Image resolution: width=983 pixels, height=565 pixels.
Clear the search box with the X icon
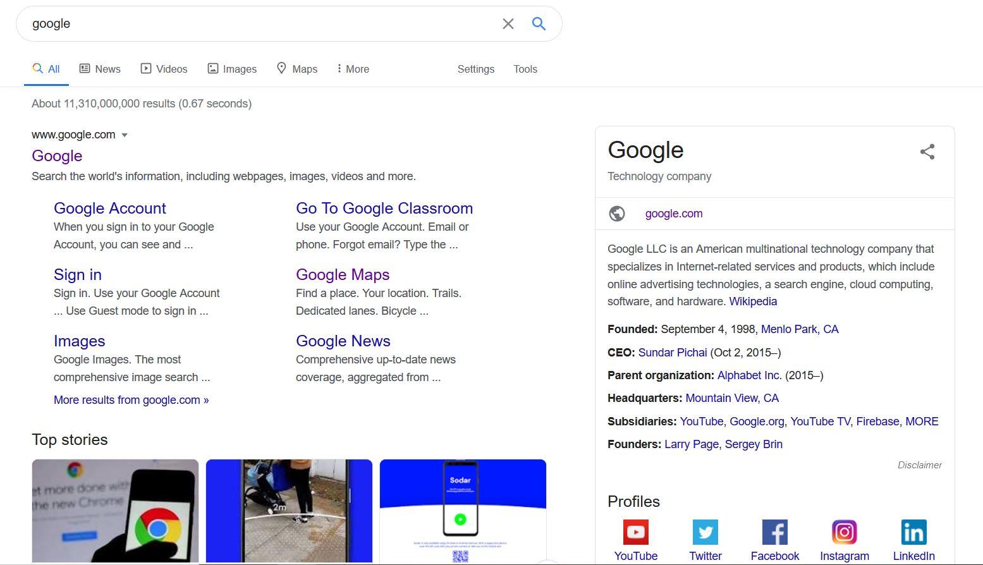508,24
